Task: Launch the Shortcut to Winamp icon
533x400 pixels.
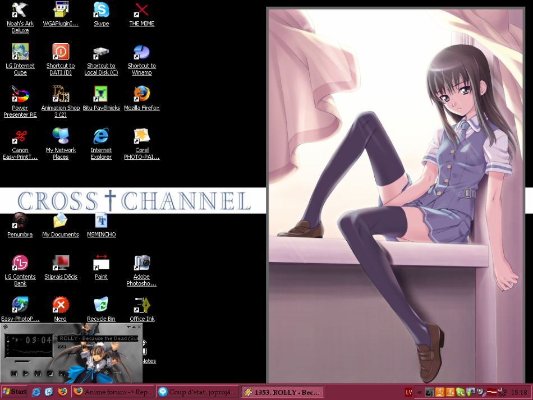Action: point(142,59)
